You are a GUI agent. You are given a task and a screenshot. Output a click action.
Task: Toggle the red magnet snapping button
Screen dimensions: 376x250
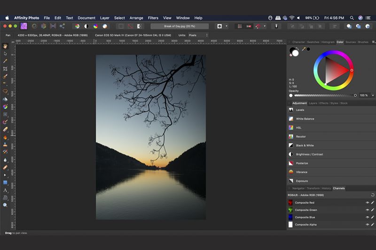click(258, 26)
